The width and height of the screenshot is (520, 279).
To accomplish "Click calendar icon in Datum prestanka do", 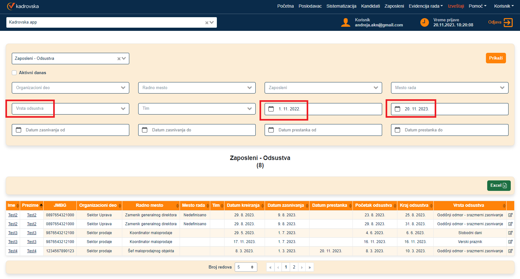I will [397, 130].
